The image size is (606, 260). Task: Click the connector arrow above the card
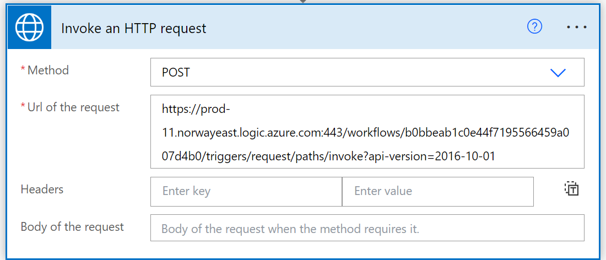[303, 2]
